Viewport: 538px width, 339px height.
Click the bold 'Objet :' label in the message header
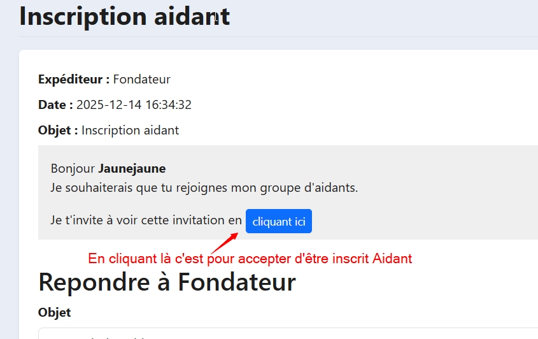pos(58,131)
